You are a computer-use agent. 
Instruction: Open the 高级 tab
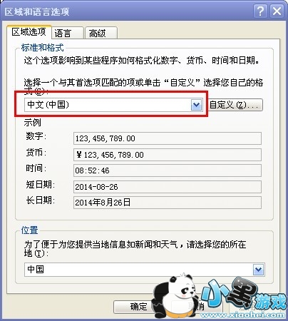(x=101, y=33)
